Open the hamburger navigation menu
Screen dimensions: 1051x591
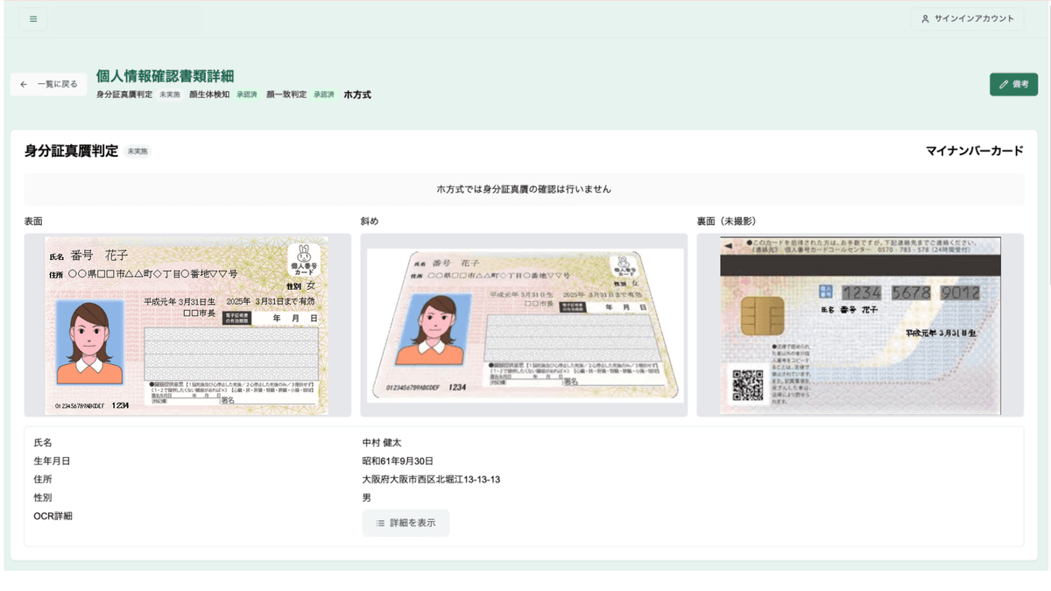pos(33,19)
